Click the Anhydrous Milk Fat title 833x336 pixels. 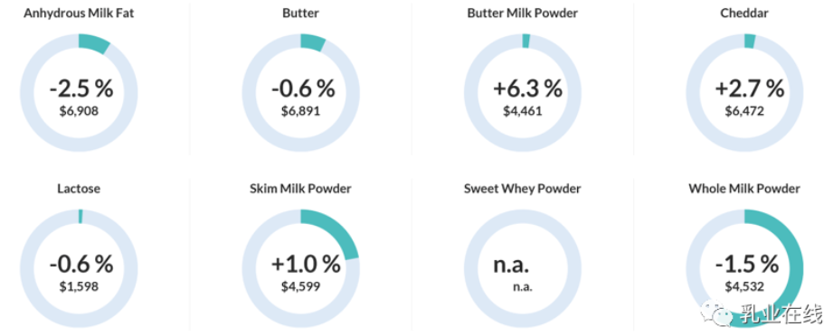[79, 14]
